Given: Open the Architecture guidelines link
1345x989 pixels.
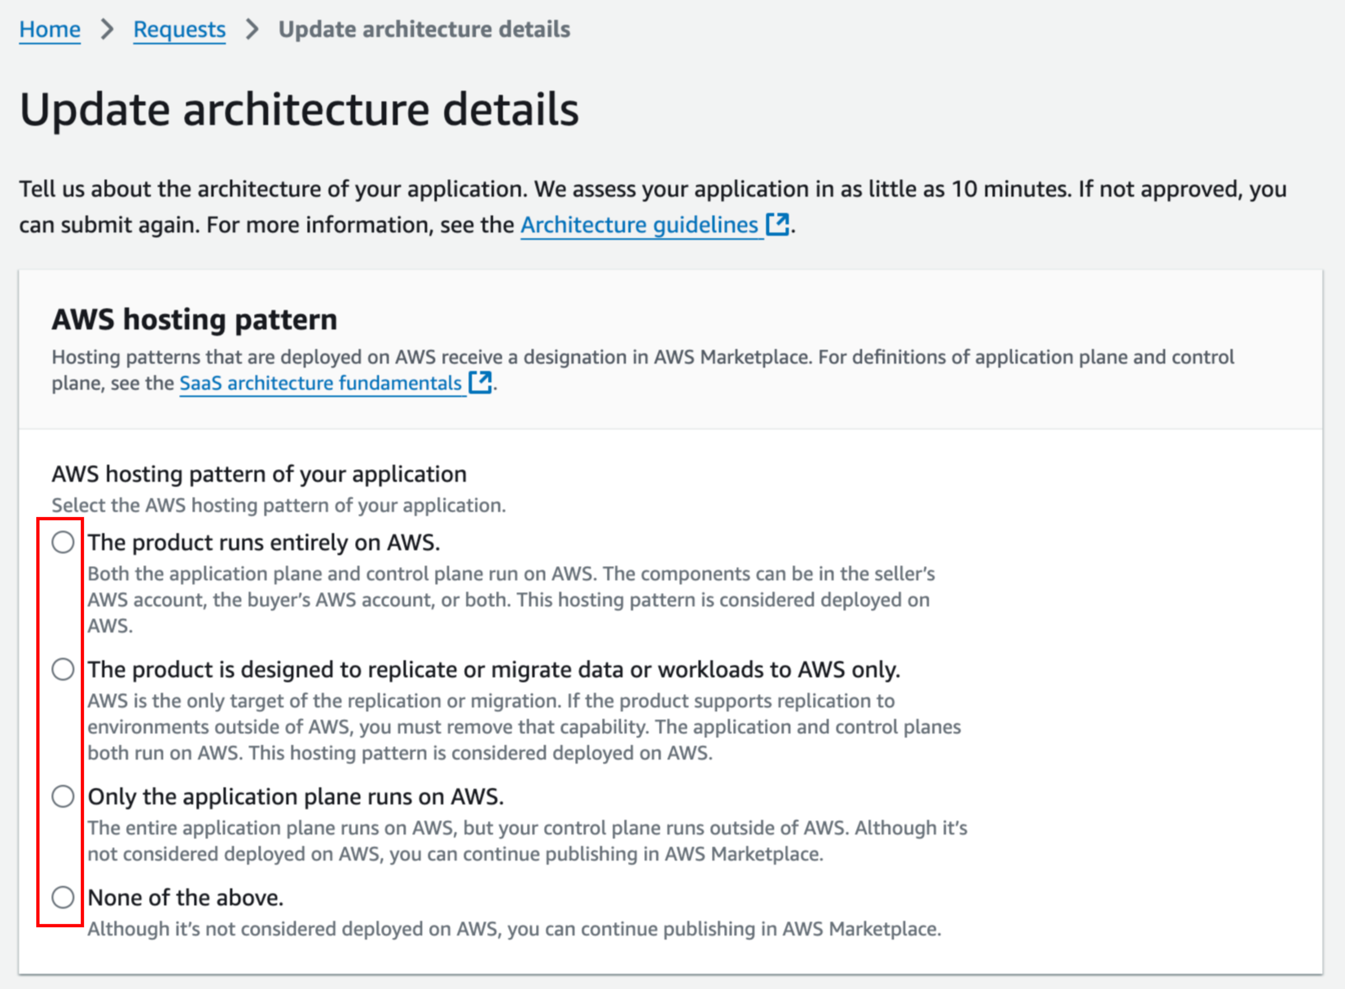Looking at the screenshot, I should pyautogui.click(x=639, y=225).
